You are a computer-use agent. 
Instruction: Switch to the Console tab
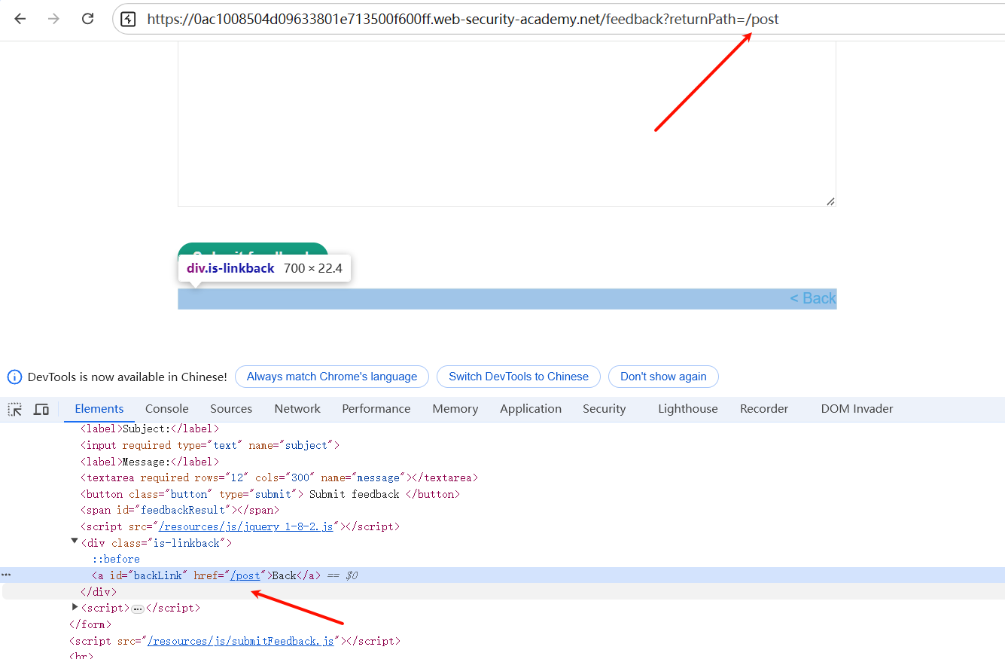(166, 409)
